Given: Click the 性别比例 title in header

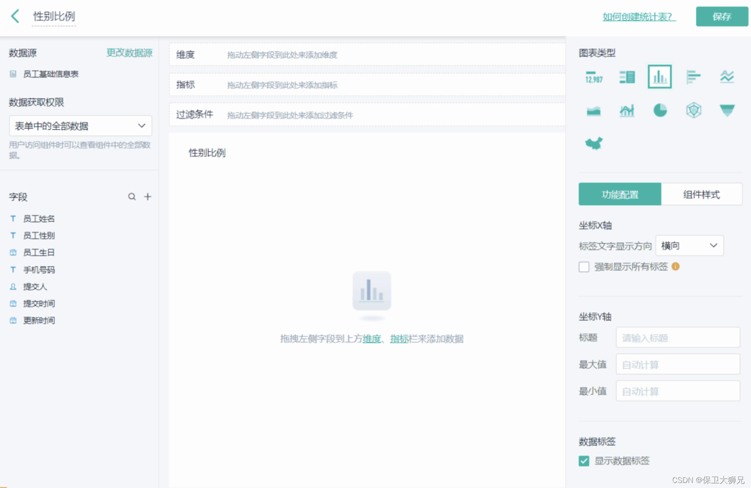Looking at the screenshot, I should [54, 16].
